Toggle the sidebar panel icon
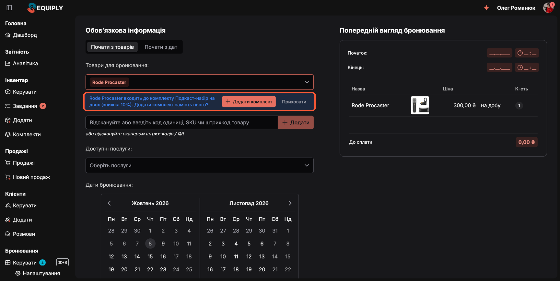 (x=9, y=8)
